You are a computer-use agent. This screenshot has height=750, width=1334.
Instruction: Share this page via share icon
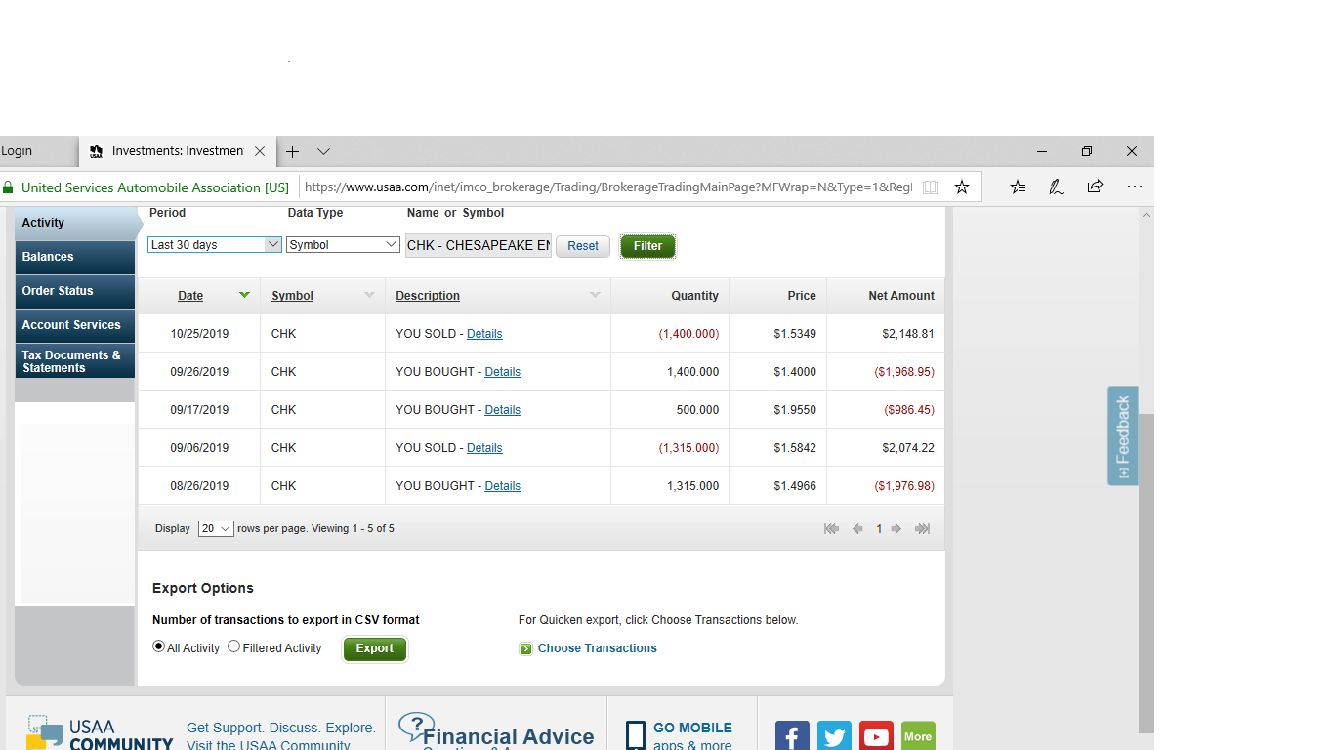pyautogui.click(x=1095, y=187)
